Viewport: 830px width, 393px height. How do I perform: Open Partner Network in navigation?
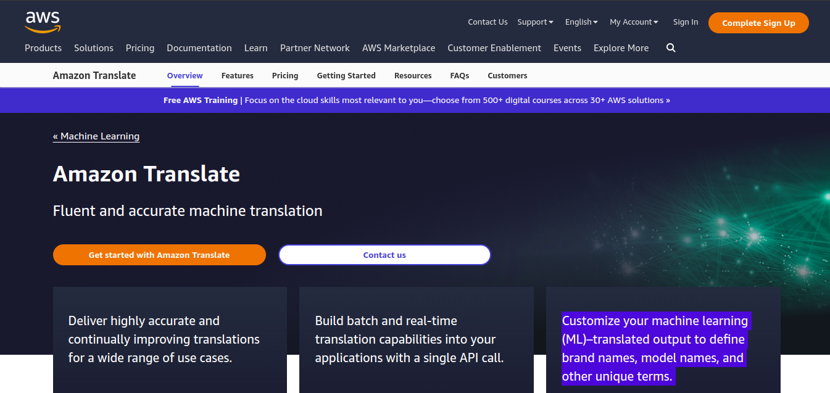coord(315,48)
